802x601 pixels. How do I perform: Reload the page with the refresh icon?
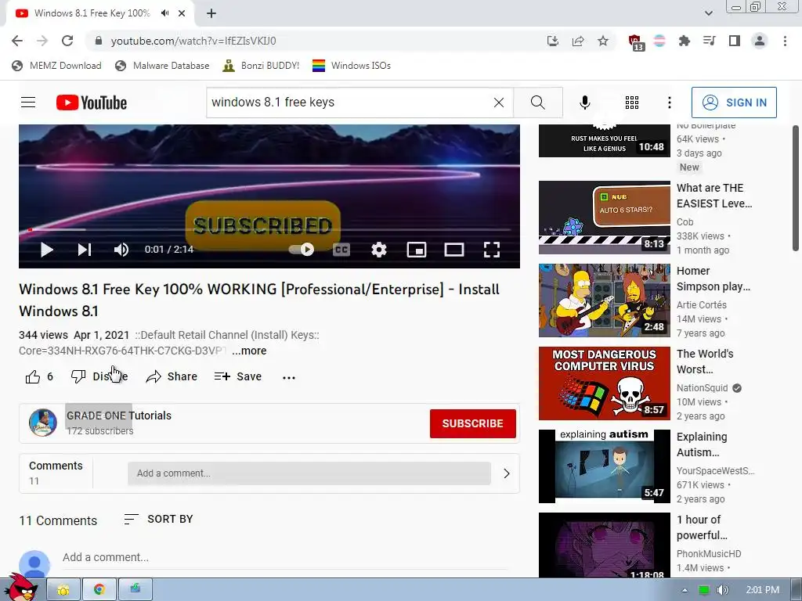point(67,41)
